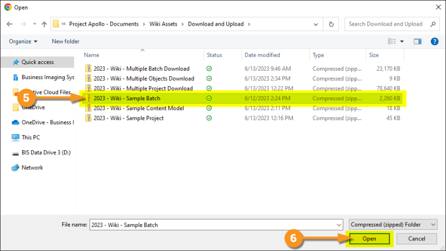Select the 2023 - Wiki - Sample Project file

[128, 118]
